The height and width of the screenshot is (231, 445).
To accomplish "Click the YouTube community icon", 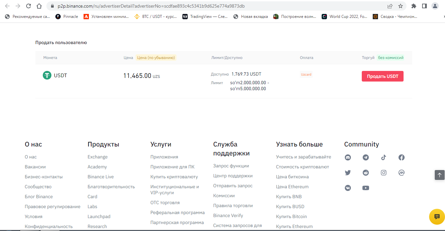I will point(366,188).
